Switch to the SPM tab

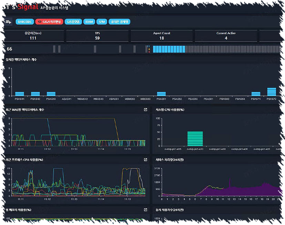(x=102, y=22)
